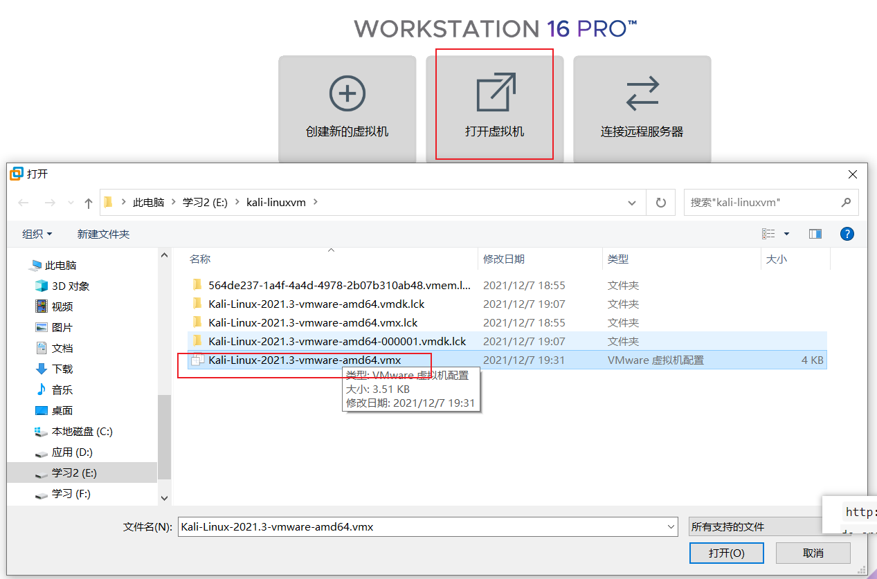
Task: Click the sidebar scroll up arrow
Action: pyautogui.click(x=164, y=255)
